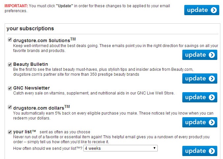
Task: Click the update button under drugstore.com Solutions
Action: click(200, 55)
